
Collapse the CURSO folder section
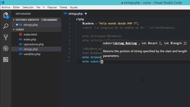coord(14,29)
